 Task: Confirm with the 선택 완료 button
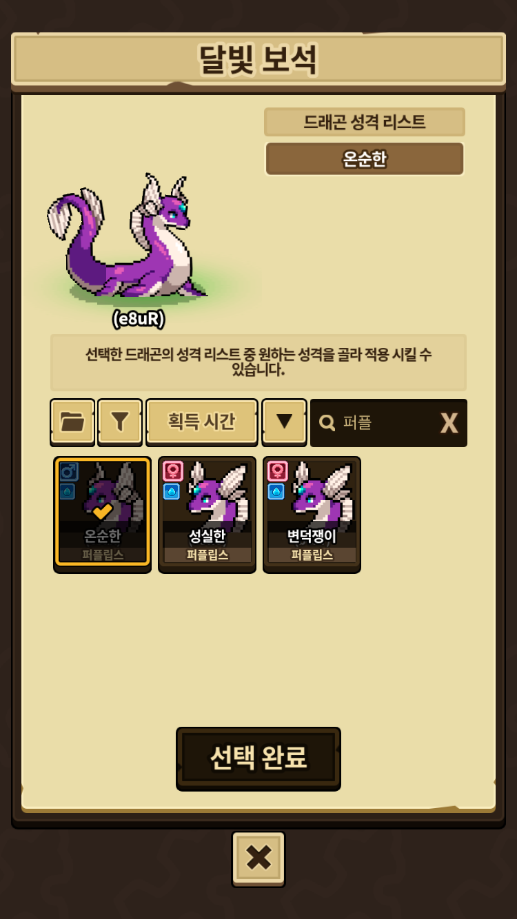258,757
